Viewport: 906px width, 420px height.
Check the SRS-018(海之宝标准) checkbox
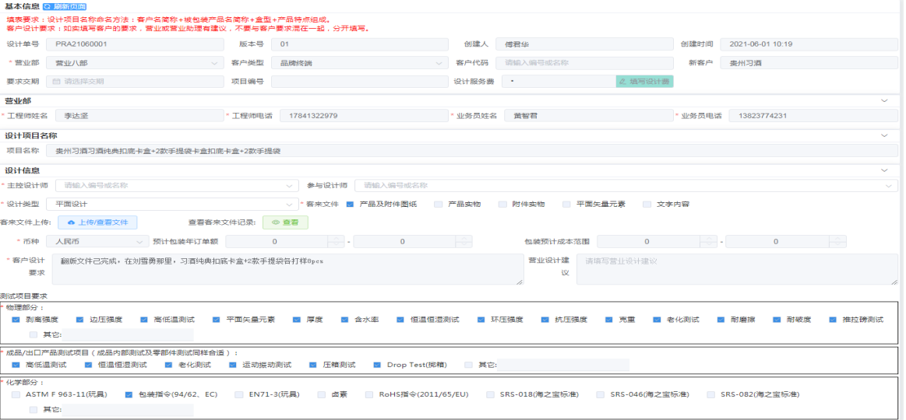point(490,394)
